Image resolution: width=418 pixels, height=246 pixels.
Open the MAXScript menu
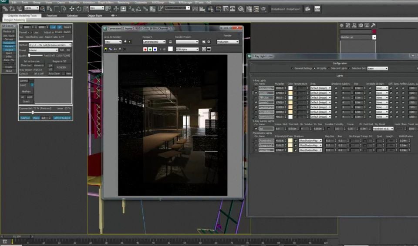click(158, 2)
